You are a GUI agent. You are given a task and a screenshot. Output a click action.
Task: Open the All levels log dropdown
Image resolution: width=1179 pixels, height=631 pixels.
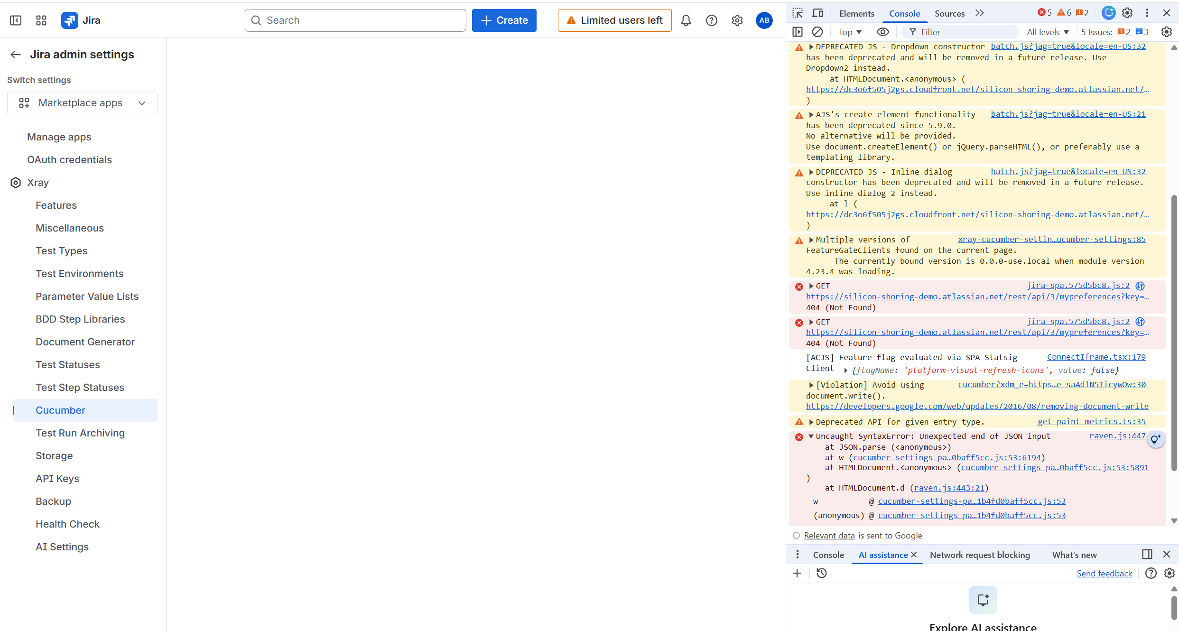pos(1048,32)
